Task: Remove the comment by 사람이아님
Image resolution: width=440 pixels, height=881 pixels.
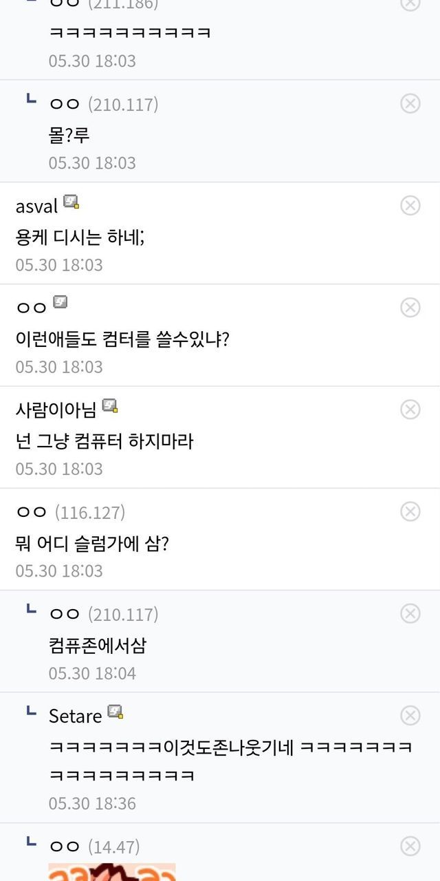Action: point(410,410)
